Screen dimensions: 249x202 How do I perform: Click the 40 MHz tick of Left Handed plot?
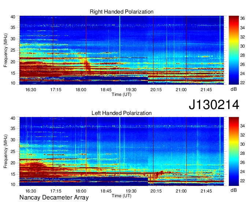[x=13, y=118]
